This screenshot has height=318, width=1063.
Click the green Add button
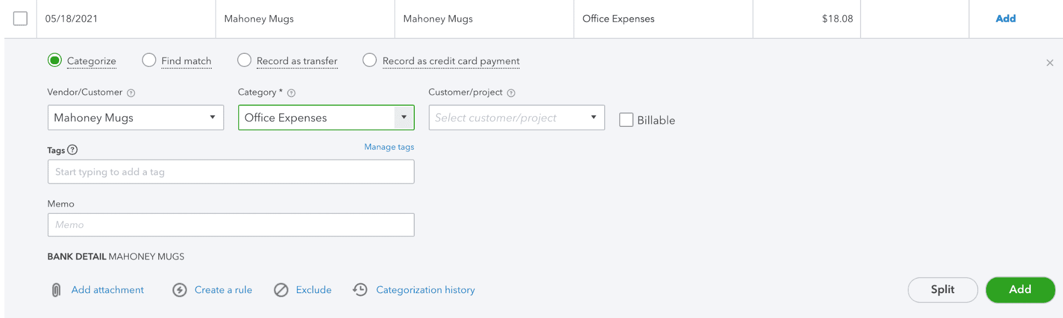coord(1020,290)
